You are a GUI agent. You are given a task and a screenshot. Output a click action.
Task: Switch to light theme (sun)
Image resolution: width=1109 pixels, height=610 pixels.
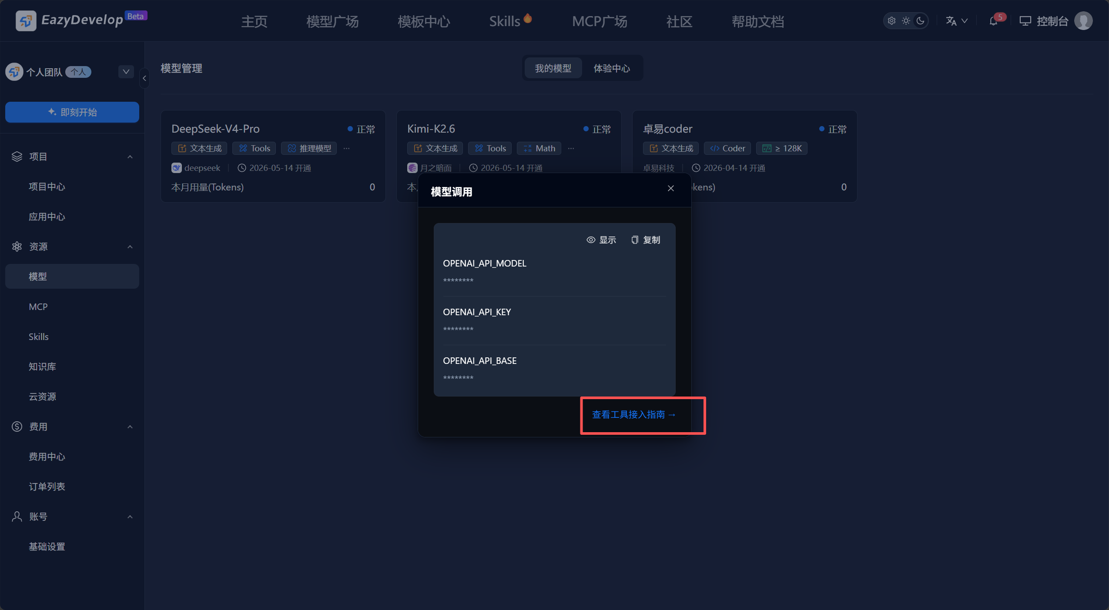coord(906,21)
